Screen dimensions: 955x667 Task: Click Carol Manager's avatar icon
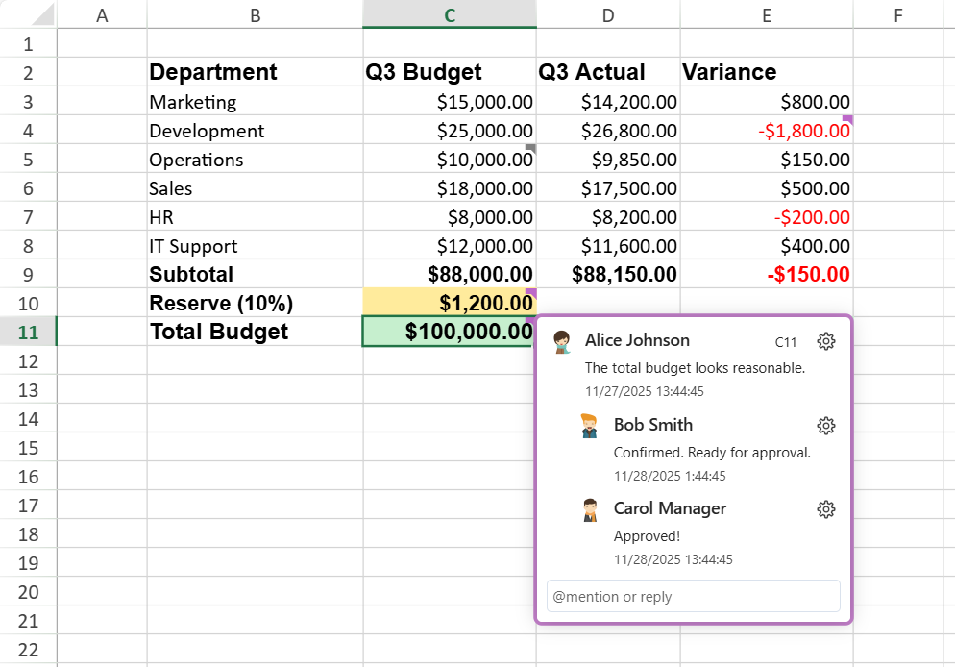click(x=590, y=509)
